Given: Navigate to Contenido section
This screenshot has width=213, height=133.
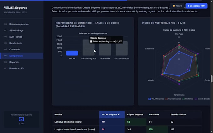Looking at the screenshot, I should tap(22, 49).
